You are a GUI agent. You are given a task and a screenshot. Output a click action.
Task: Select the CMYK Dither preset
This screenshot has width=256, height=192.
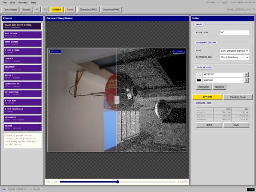click(23, 43)
